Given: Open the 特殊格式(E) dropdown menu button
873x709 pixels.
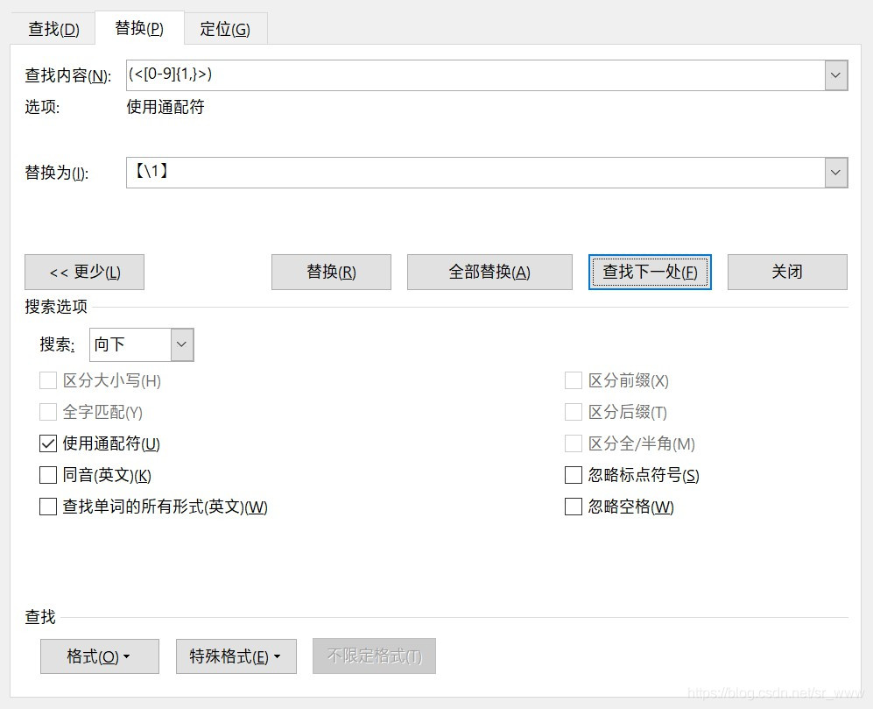Looking at the screenshot, I should (x=236, y=656).
